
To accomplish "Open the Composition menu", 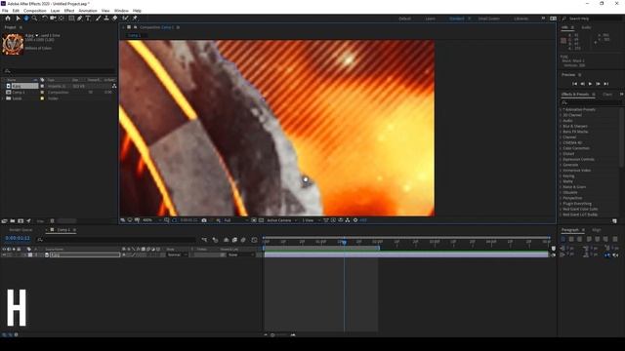I will pos(35,11).
